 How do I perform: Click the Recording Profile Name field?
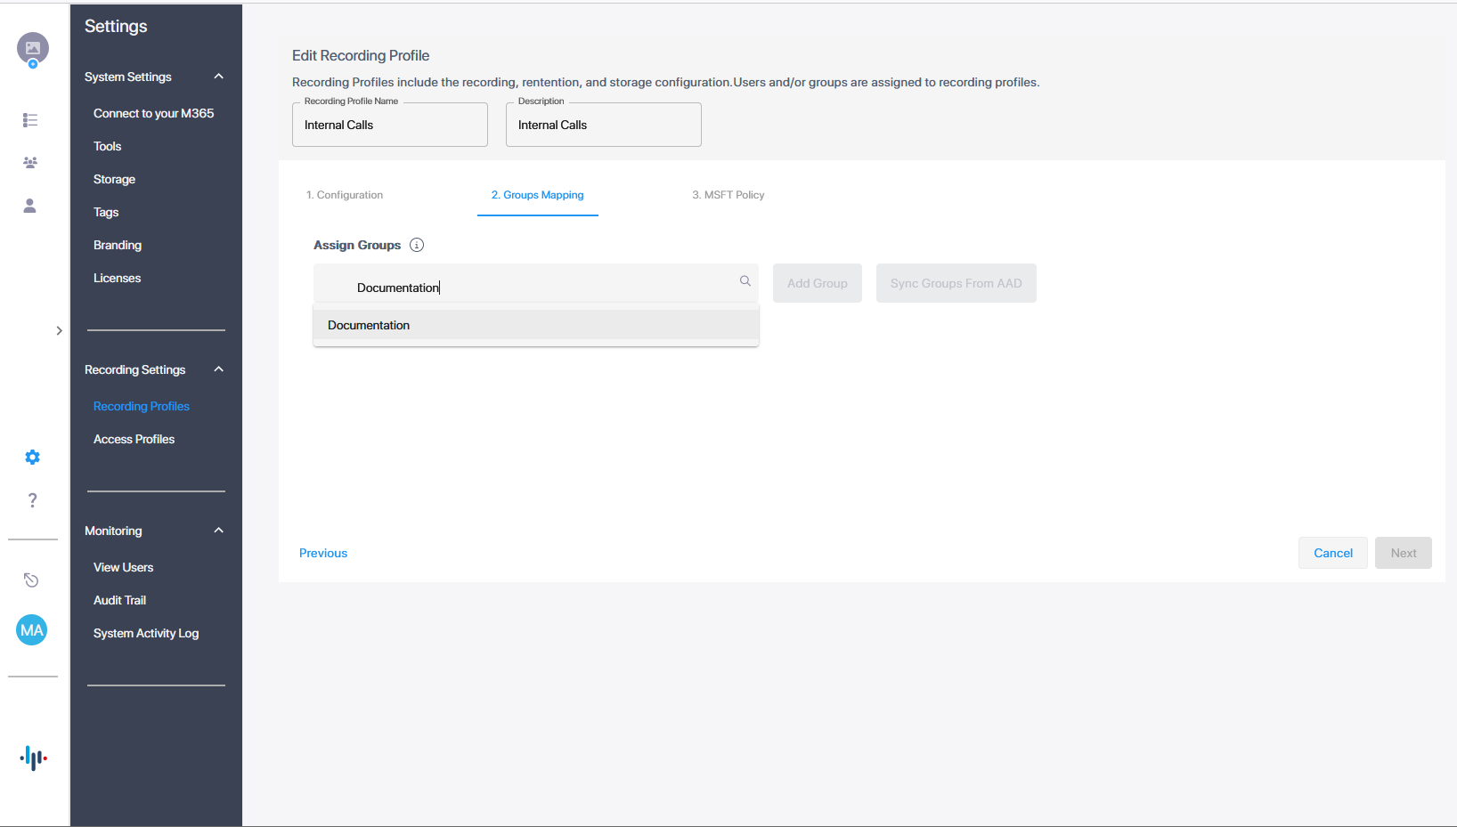pos(389,126)
